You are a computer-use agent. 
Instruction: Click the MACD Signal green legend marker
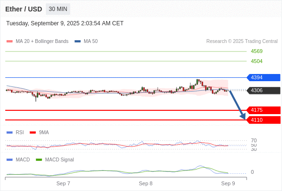(x=39, y=160)
